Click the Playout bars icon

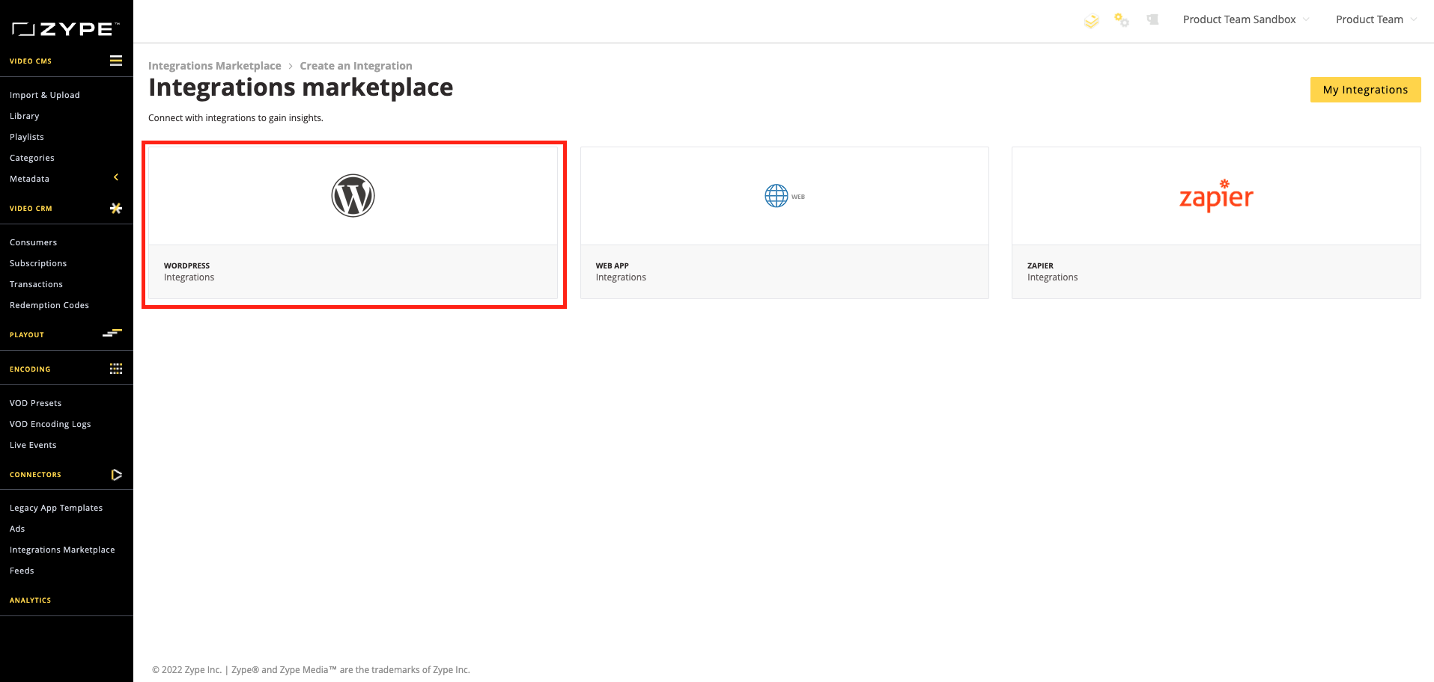click(x=112, y=333)
